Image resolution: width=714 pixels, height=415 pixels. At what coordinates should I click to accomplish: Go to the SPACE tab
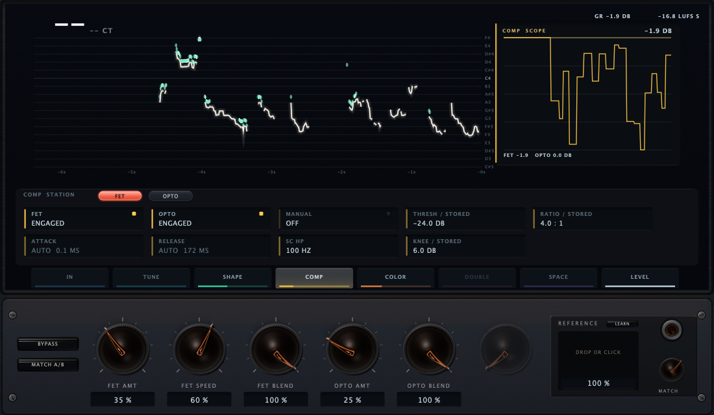pos(558,278)
